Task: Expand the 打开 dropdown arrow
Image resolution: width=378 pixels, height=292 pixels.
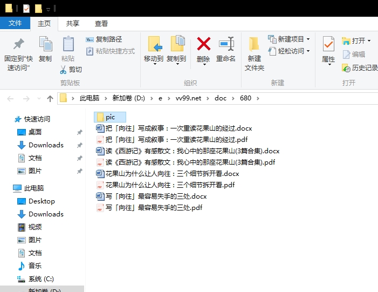Action: click(369, 41)
